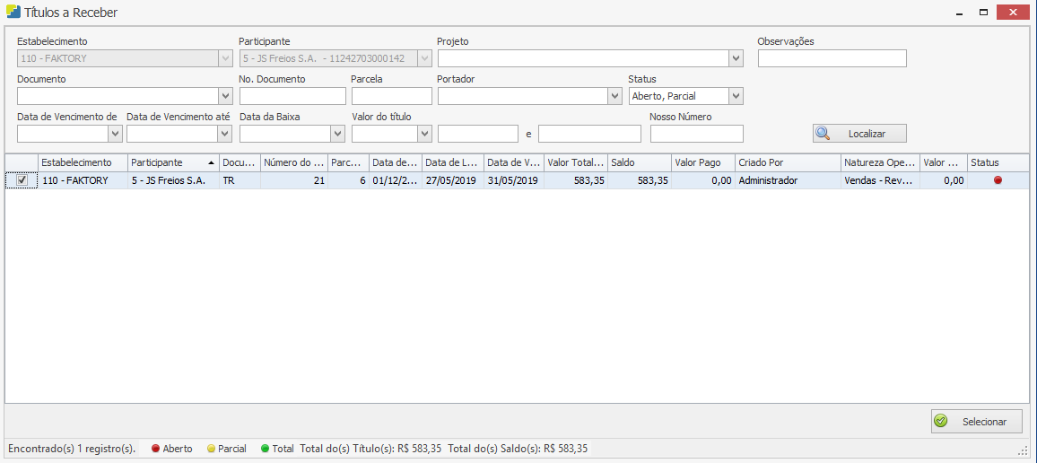Viewport: 1037px width, 463px height.
Task: Sort by the Participante column header
Action: pyautogui.click(x=173, y=162)
